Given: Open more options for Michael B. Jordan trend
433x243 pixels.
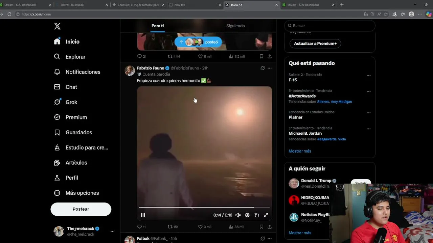Looking at the screenshot, I should pyautogui.click(x=368, y=129).
